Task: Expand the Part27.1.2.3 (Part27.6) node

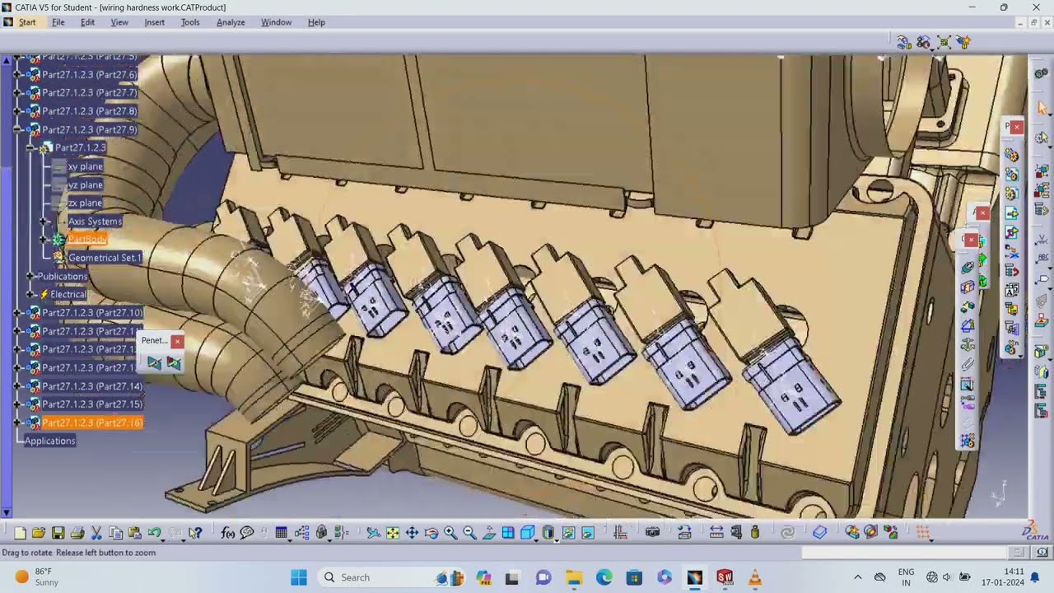Action: point(17,75)
